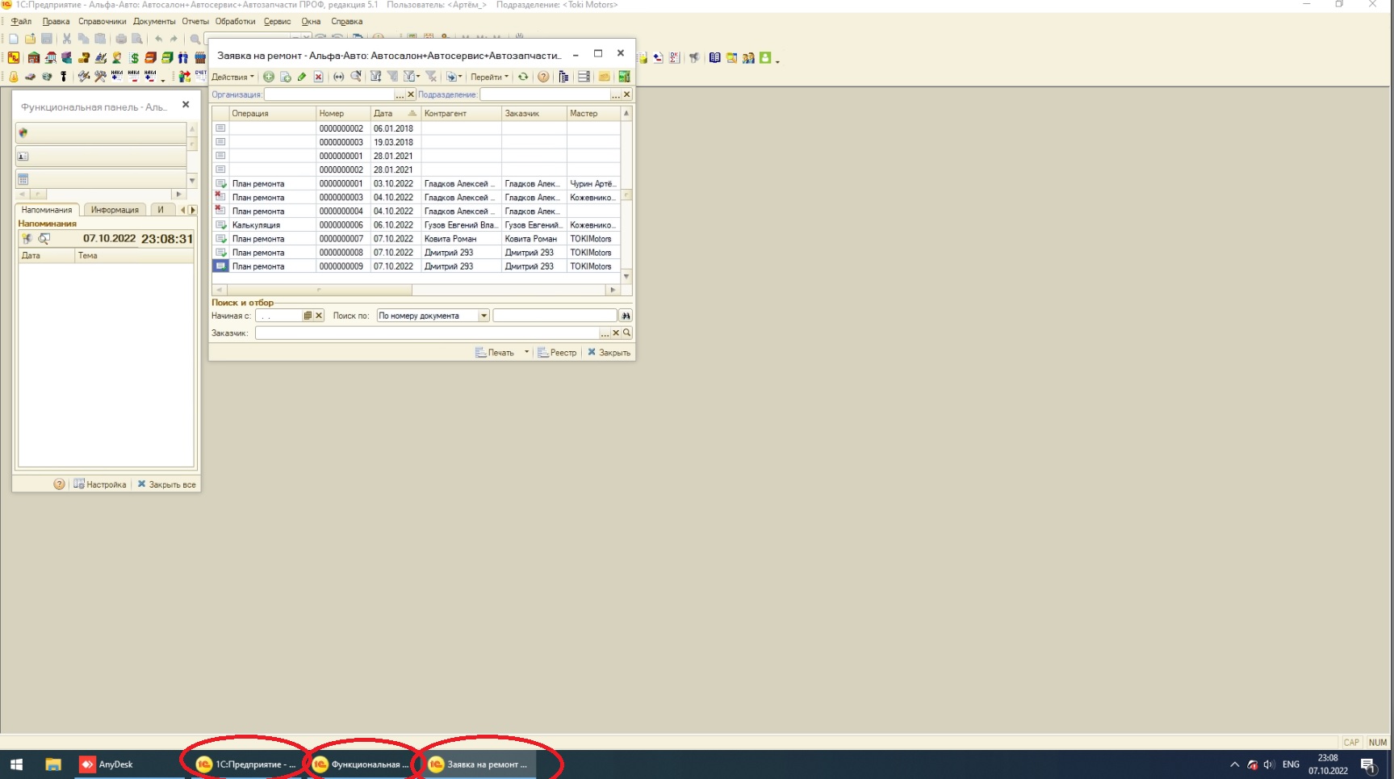Click the search text input field
This screenshot has width=1394, height=779.
click(x=555, y=316)
